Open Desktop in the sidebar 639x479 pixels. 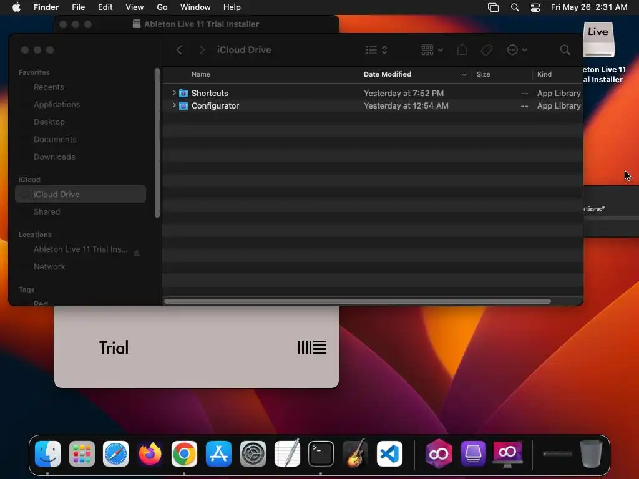(49, 122)
